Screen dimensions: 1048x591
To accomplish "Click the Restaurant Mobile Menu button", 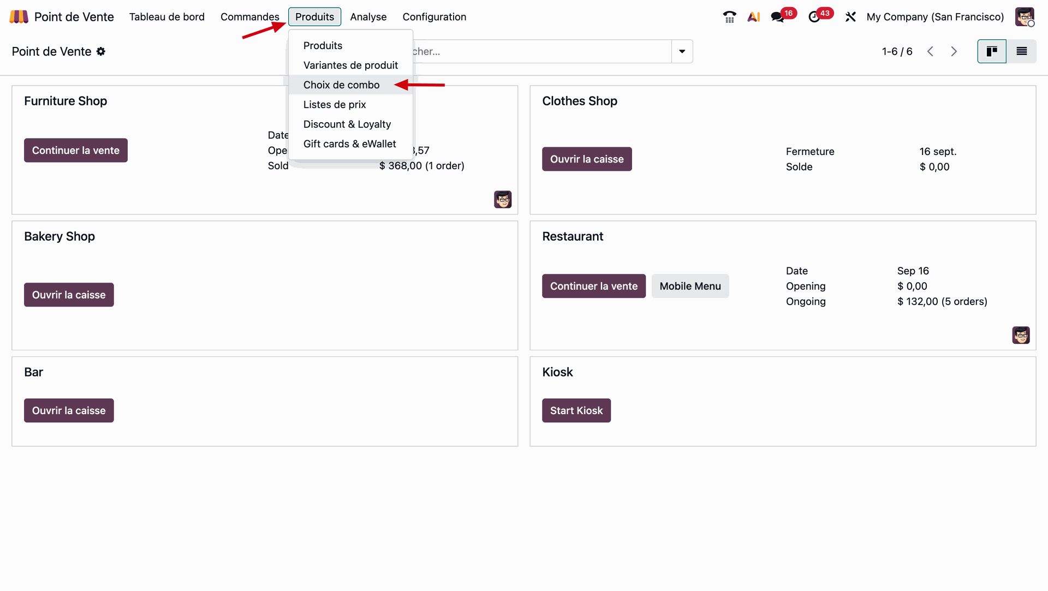I will (690, 286).
